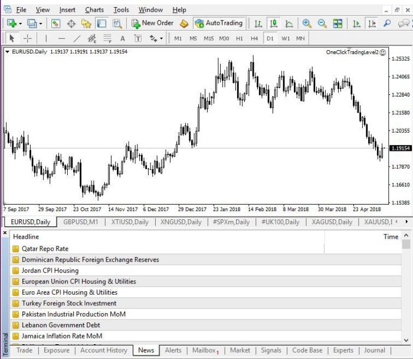This screenshot has height=359, width=413.
Task: Click the Headline column header
Action: (x=167, y=236)
